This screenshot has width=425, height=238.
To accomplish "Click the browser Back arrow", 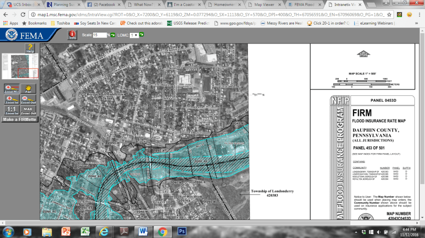I will [x=6, y=15].
